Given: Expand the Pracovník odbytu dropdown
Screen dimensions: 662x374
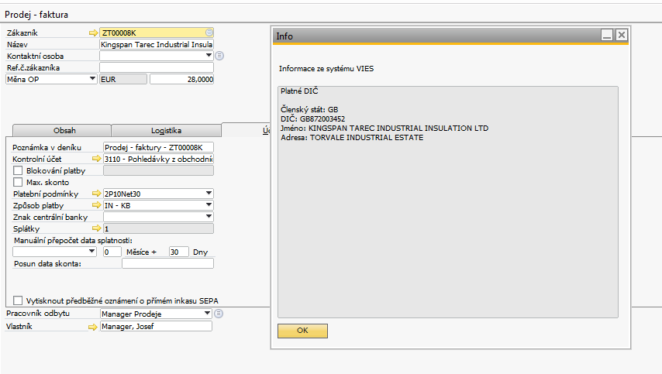Looking at the screenshot, I should click(207, 314).
